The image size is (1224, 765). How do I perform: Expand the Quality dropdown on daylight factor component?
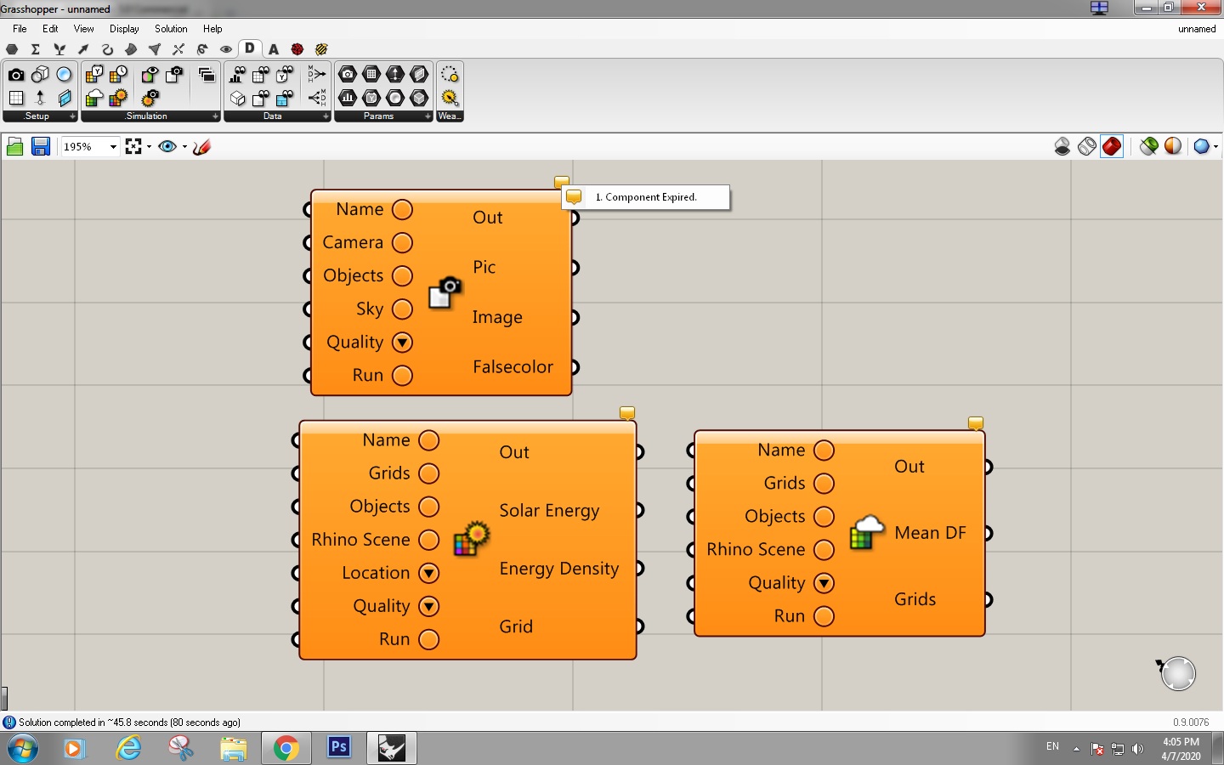824,583
